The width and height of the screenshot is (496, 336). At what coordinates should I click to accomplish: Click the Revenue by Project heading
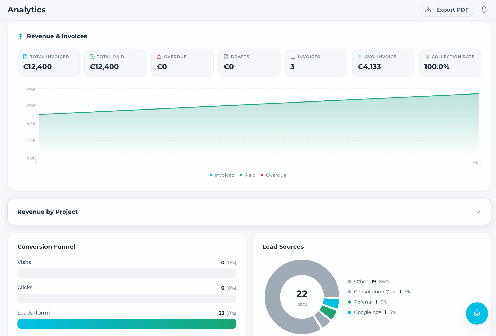(x=48, y=212)
